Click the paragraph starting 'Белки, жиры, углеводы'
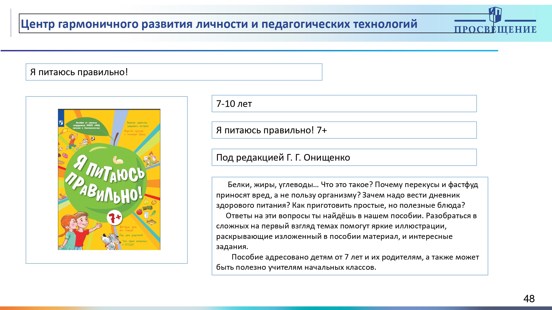The image size is (552, 310). [x=347, y=195]
